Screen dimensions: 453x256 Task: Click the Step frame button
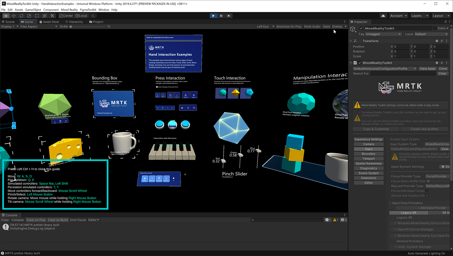[x=229, y=16]
